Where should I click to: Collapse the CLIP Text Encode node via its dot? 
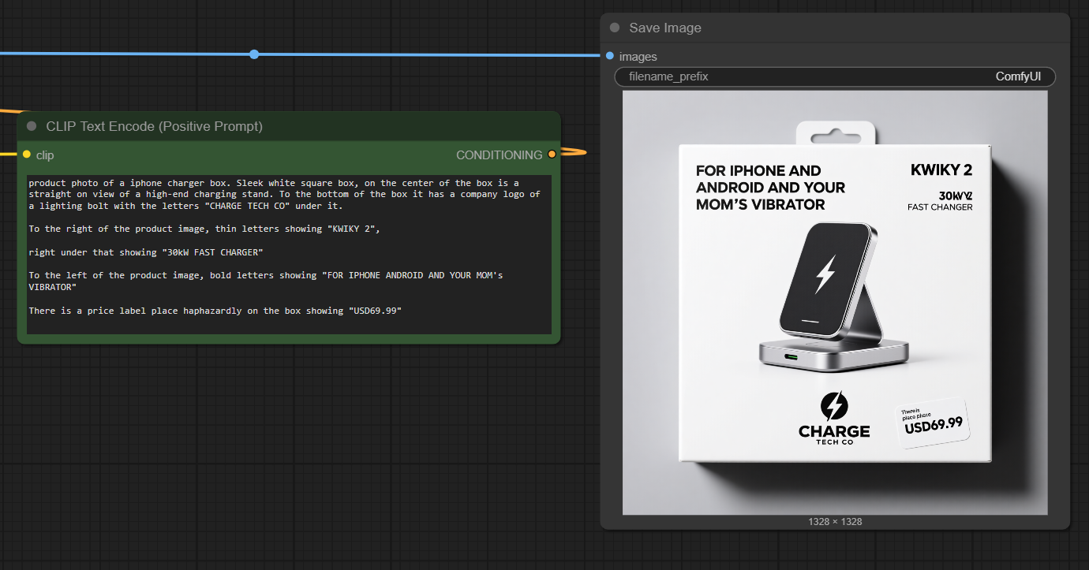32,126
